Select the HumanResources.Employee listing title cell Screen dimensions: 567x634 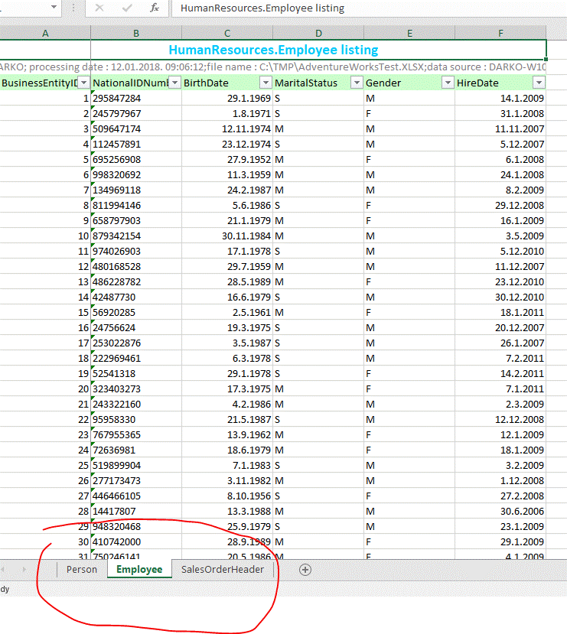coord(273,50)
